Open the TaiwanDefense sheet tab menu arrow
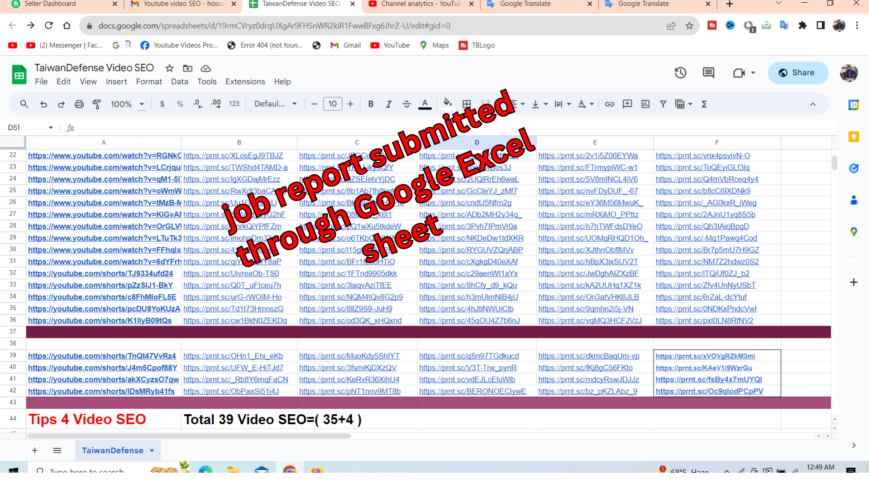Screen dimensions: 869x489 (152, 451)
